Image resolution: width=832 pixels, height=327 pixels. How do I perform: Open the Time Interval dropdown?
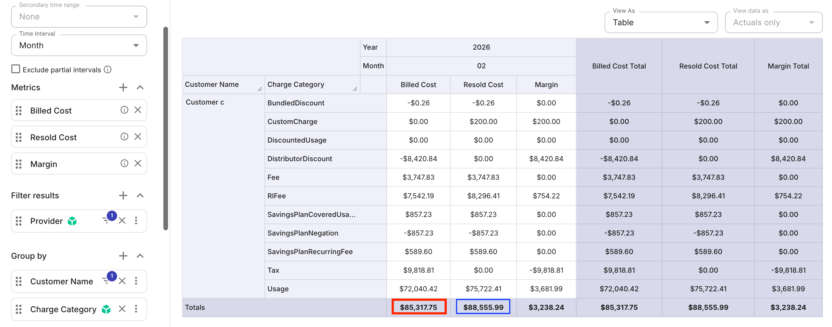(136, 45)
